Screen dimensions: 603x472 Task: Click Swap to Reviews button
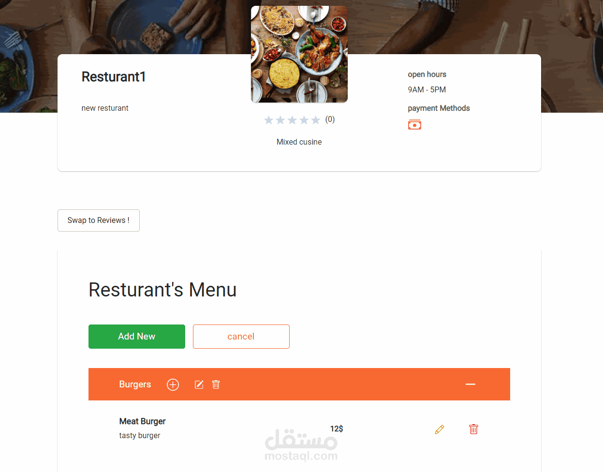coord(99,221)
